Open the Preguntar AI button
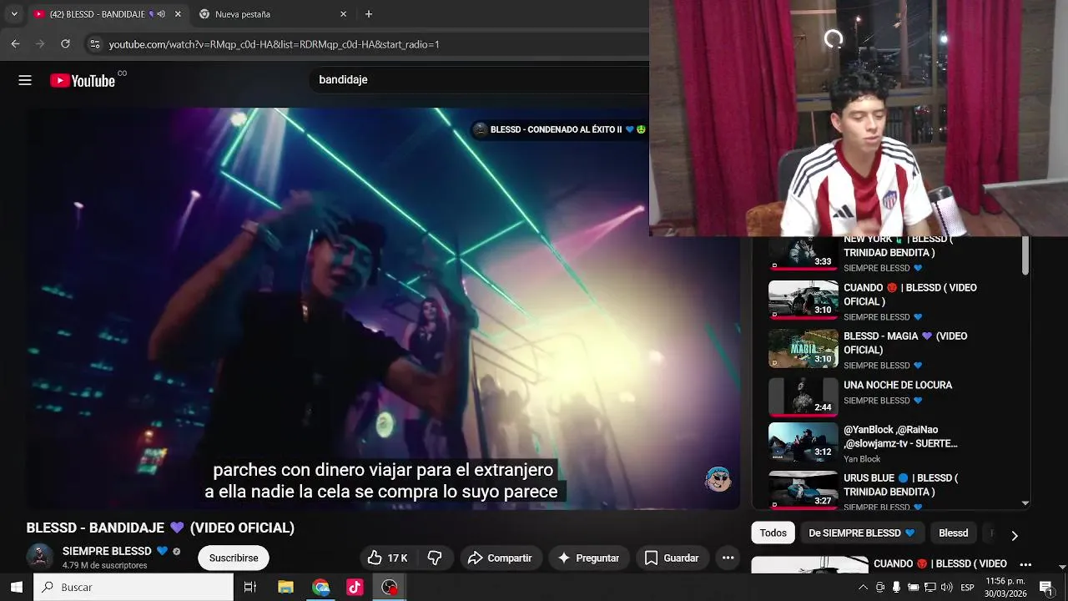Image resolution: width=1068 pixels, height=601 pixels. (588, 558)
